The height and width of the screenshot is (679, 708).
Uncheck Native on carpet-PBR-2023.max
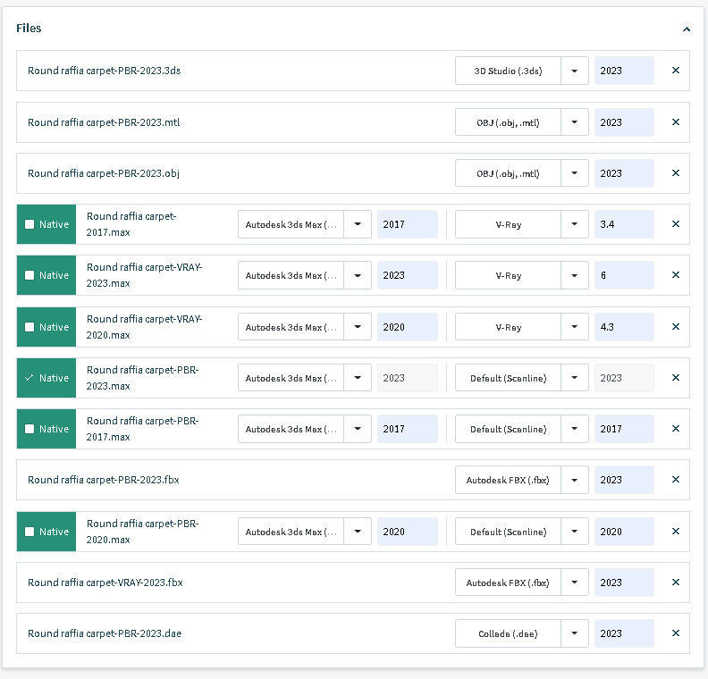[x=29, y=378]
